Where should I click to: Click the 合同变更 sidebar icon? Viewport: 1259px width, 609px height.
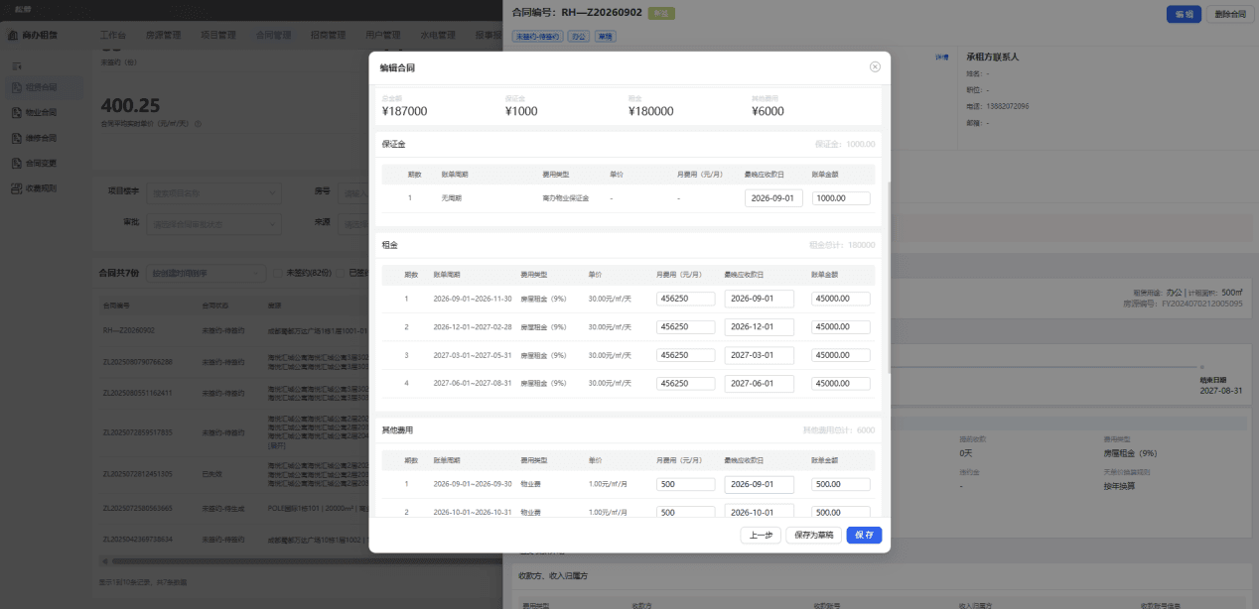click(17, 163)
